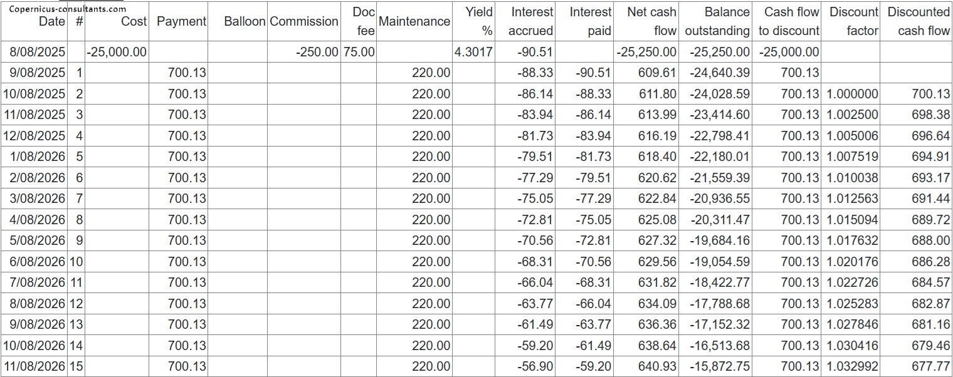Select the yield value 4.3017
The height and width of the screenshot is (377, 953).
(x=473, y=52)
